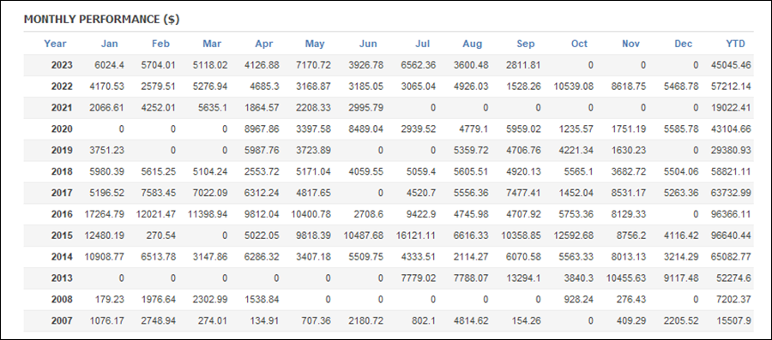Click the 2015 Oct value 12592.68
772x340 pixels.
tap(574, 236)
